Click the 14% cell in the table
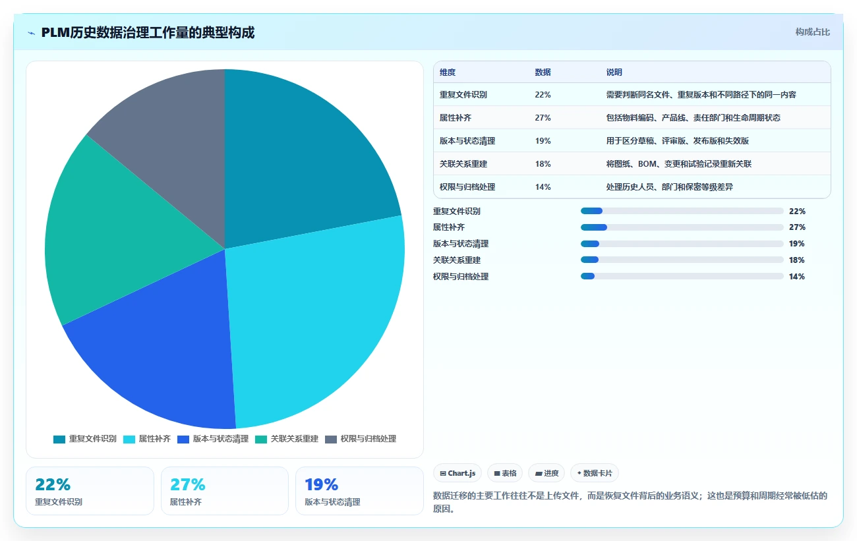Viewport: 857px width, 541px height. [543, 187]
